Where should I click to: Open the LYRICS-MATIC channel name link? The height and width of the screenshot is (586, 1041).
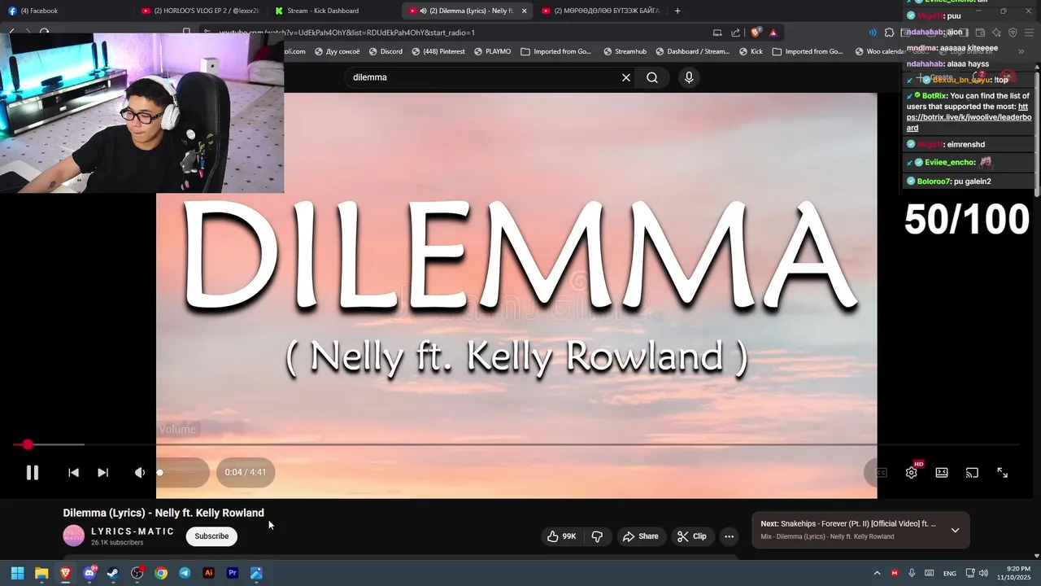[x=133, y=531]
